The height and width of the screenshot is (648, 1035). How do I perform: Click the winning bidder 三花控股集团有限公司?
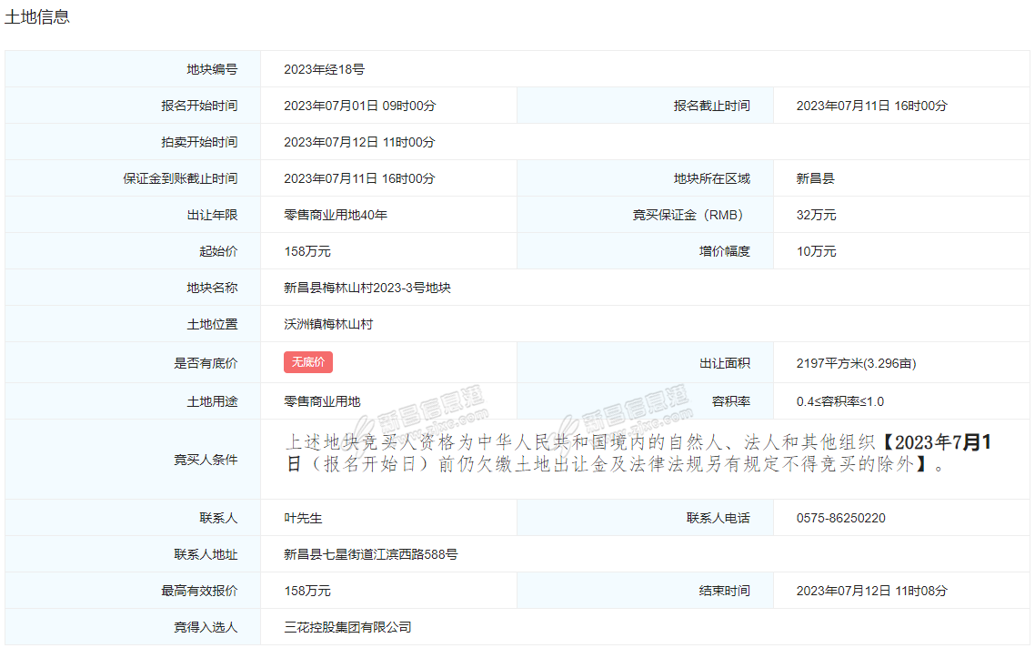tap(347, 627)
